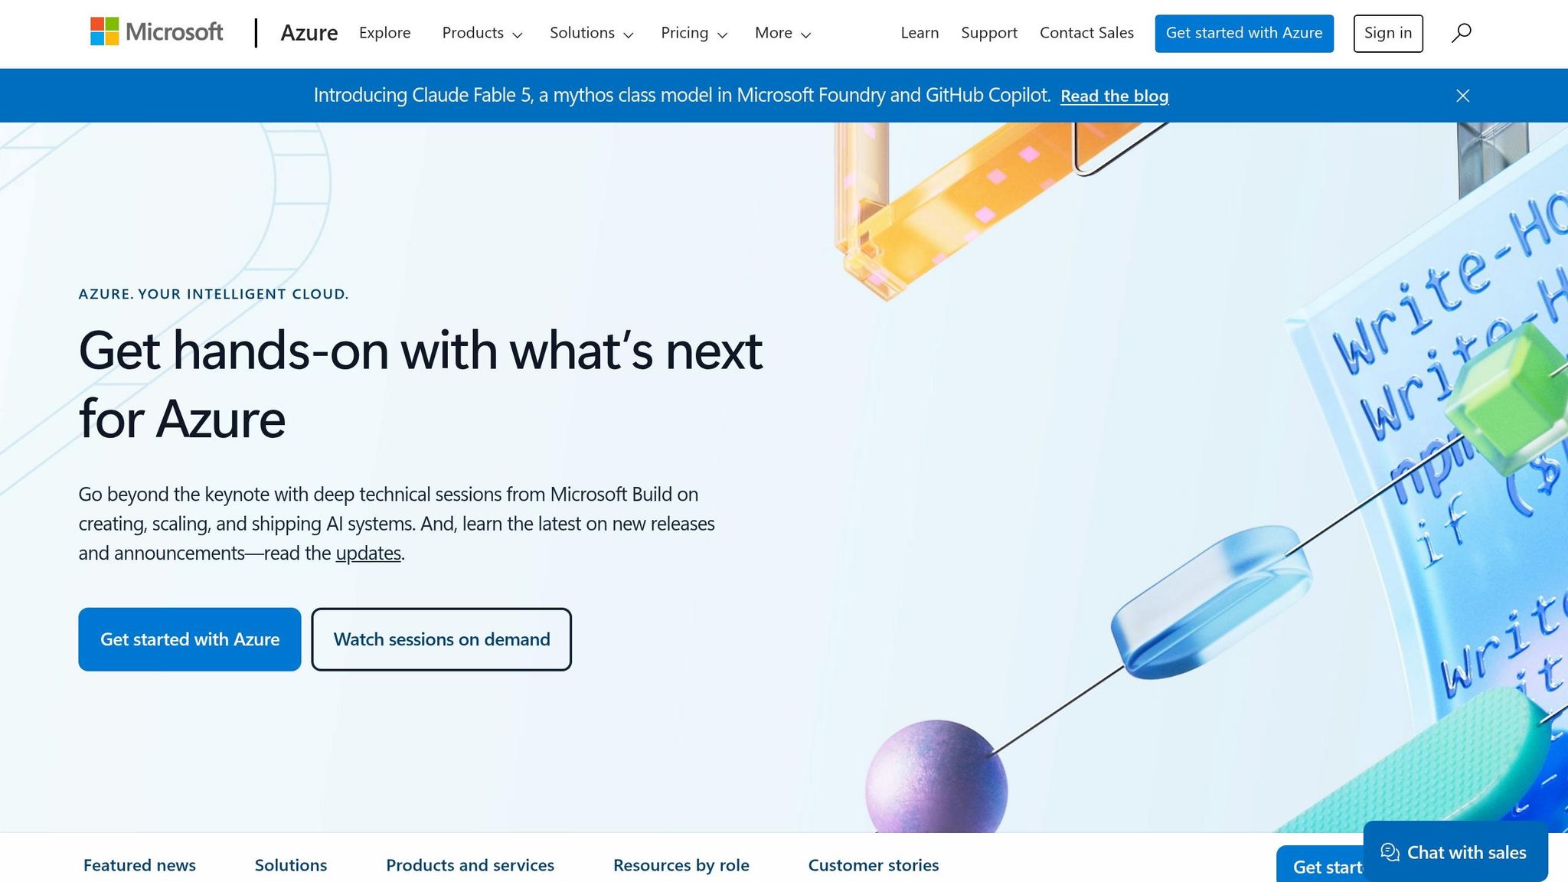Open the Customer stories tab

click(874, 865)
